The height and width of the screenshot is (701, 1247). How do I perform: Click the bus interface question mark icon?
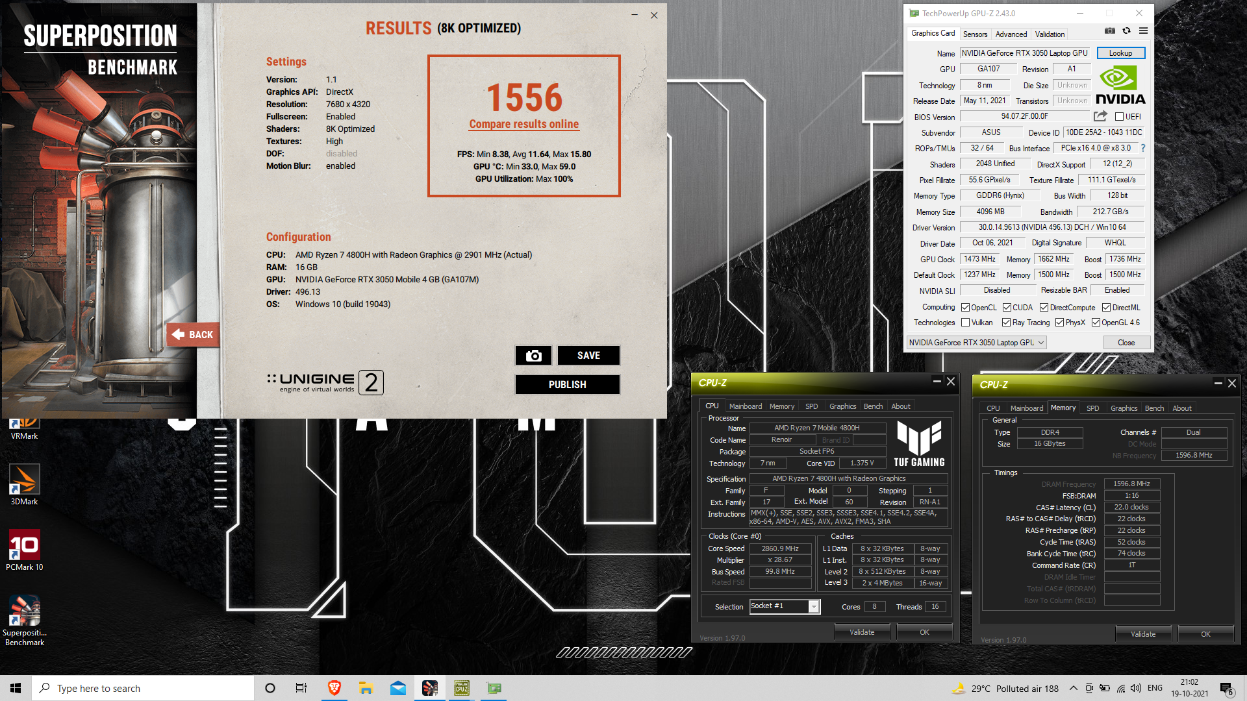click(x=1143, y=148)
